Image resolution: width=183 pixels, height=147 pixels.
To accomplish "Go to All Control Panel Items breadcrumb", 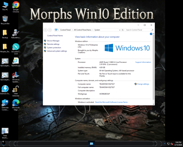I will click(x=82, y=30).
